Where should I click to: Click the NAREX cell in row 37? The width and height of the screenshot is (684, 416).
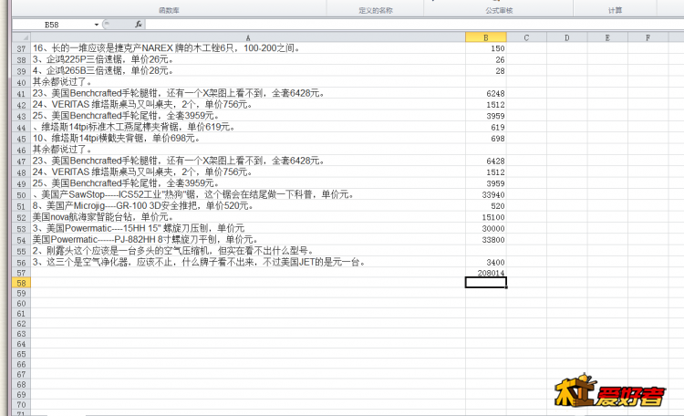coord(248,48)
